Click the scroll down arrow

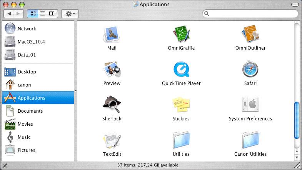click(x=297, y=157)
